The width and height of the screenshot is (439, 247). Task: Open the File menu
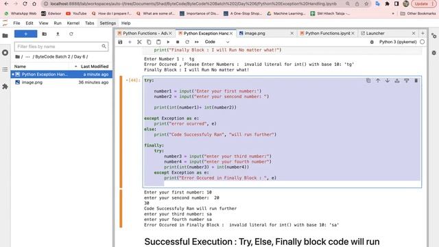16,23
